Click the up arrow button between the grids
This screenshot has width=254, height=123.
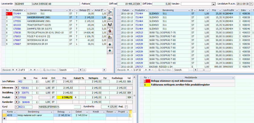point(110,44)
